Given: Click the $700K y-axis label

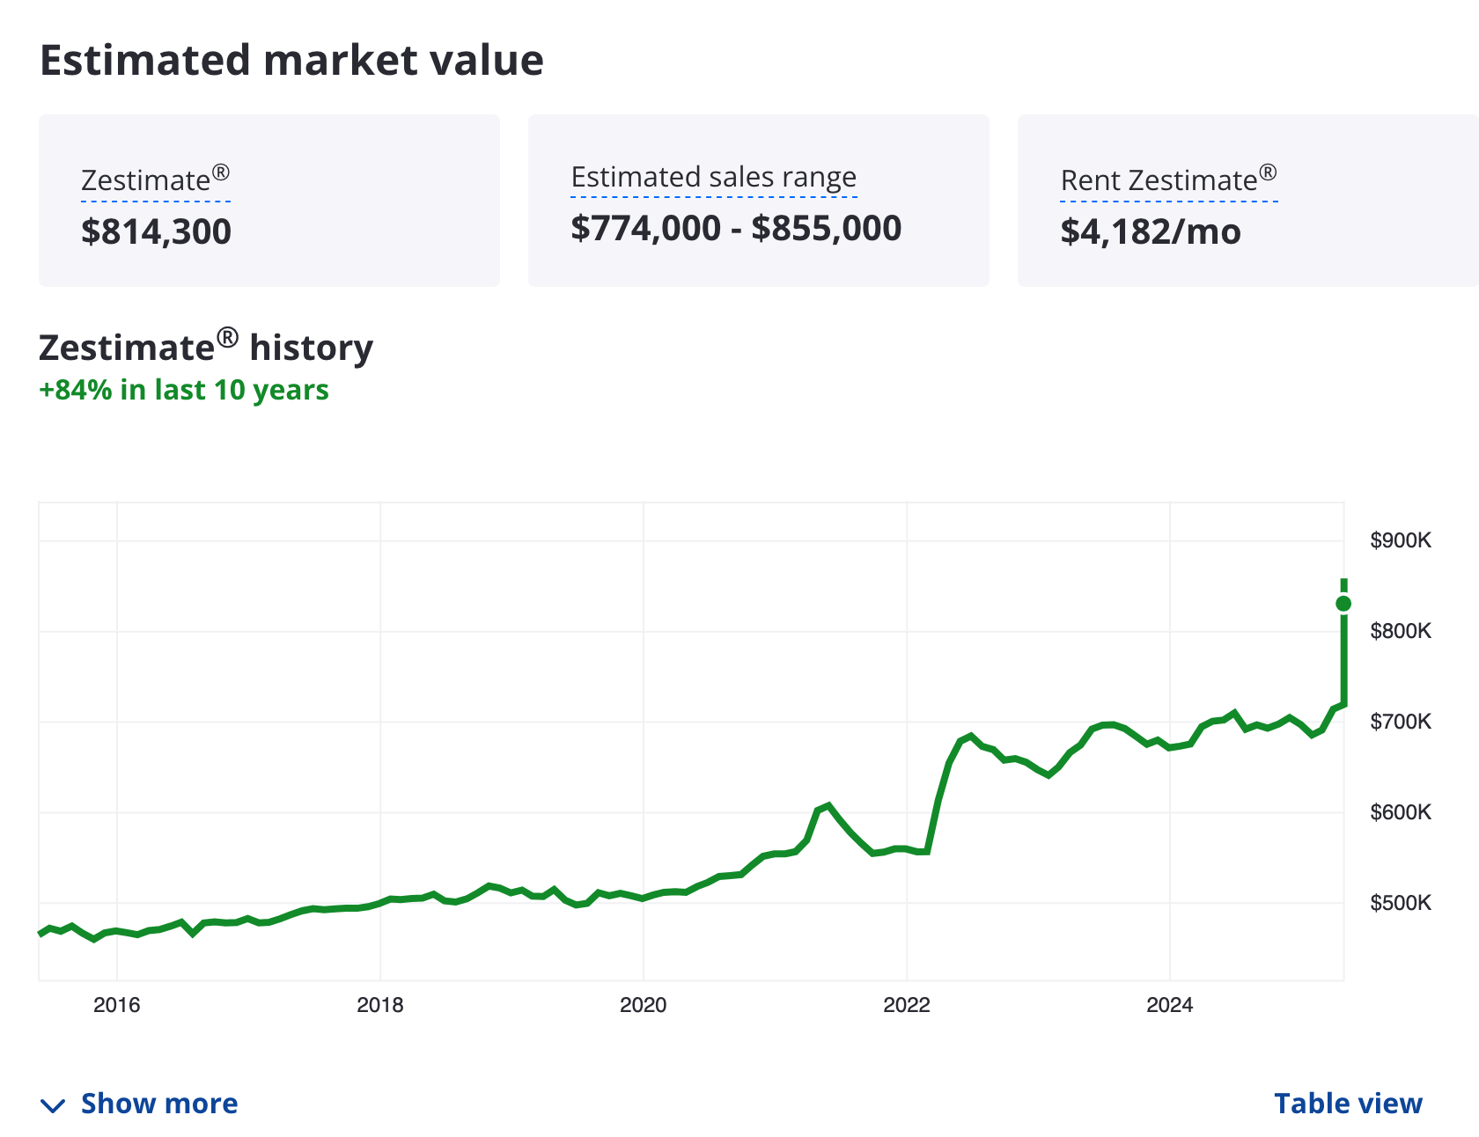Looking at the screenshot, I should [1401, 722].
